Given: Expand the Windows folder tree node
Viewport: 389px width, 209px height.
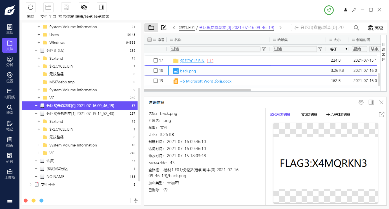Looking at the screenshot, I should (x=39, y=43).
